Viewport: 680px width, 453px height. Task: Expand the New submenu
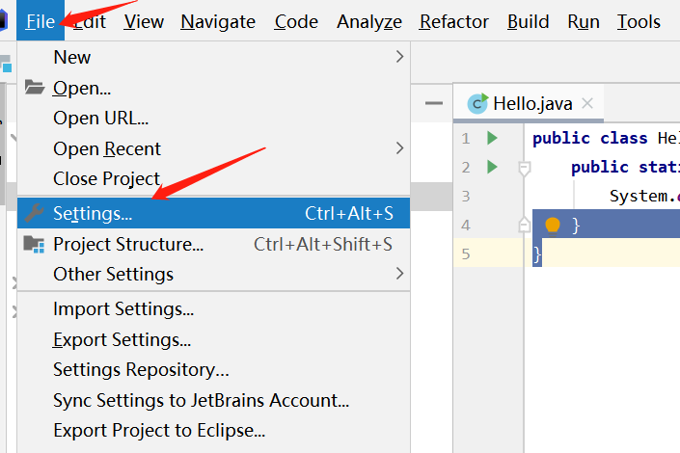pyautogui.click(x=213, y=57)
